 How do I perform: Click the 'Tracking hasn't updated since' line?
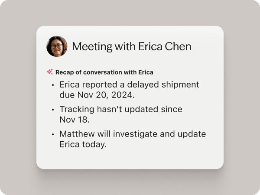point(121,109)
